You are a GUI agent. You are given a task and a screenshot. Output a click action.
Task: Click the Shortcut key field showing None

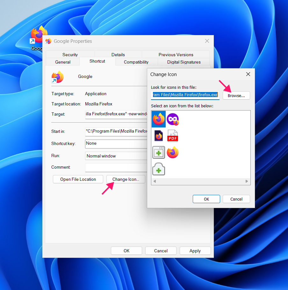(x=116, y=144)
